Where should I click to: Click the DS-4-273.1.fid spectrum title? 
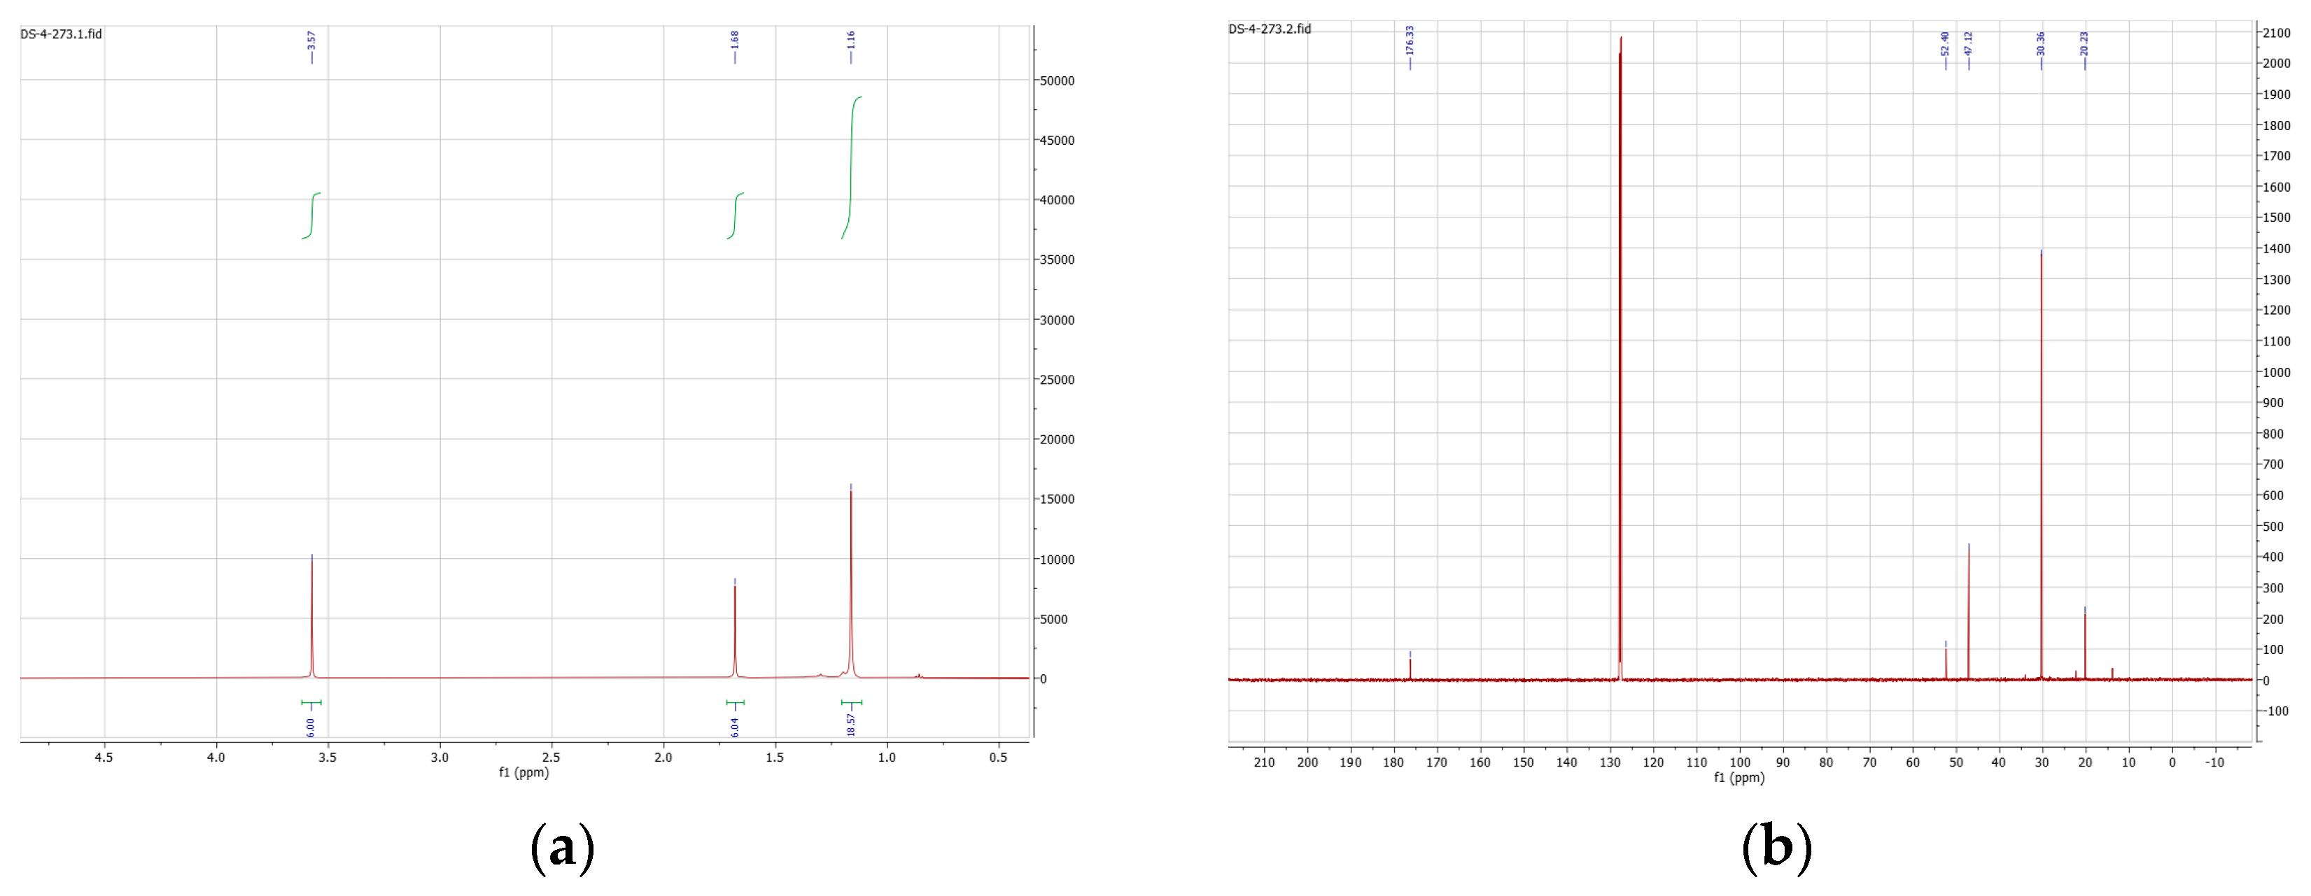pyautogui.click(x=61, y=34)
